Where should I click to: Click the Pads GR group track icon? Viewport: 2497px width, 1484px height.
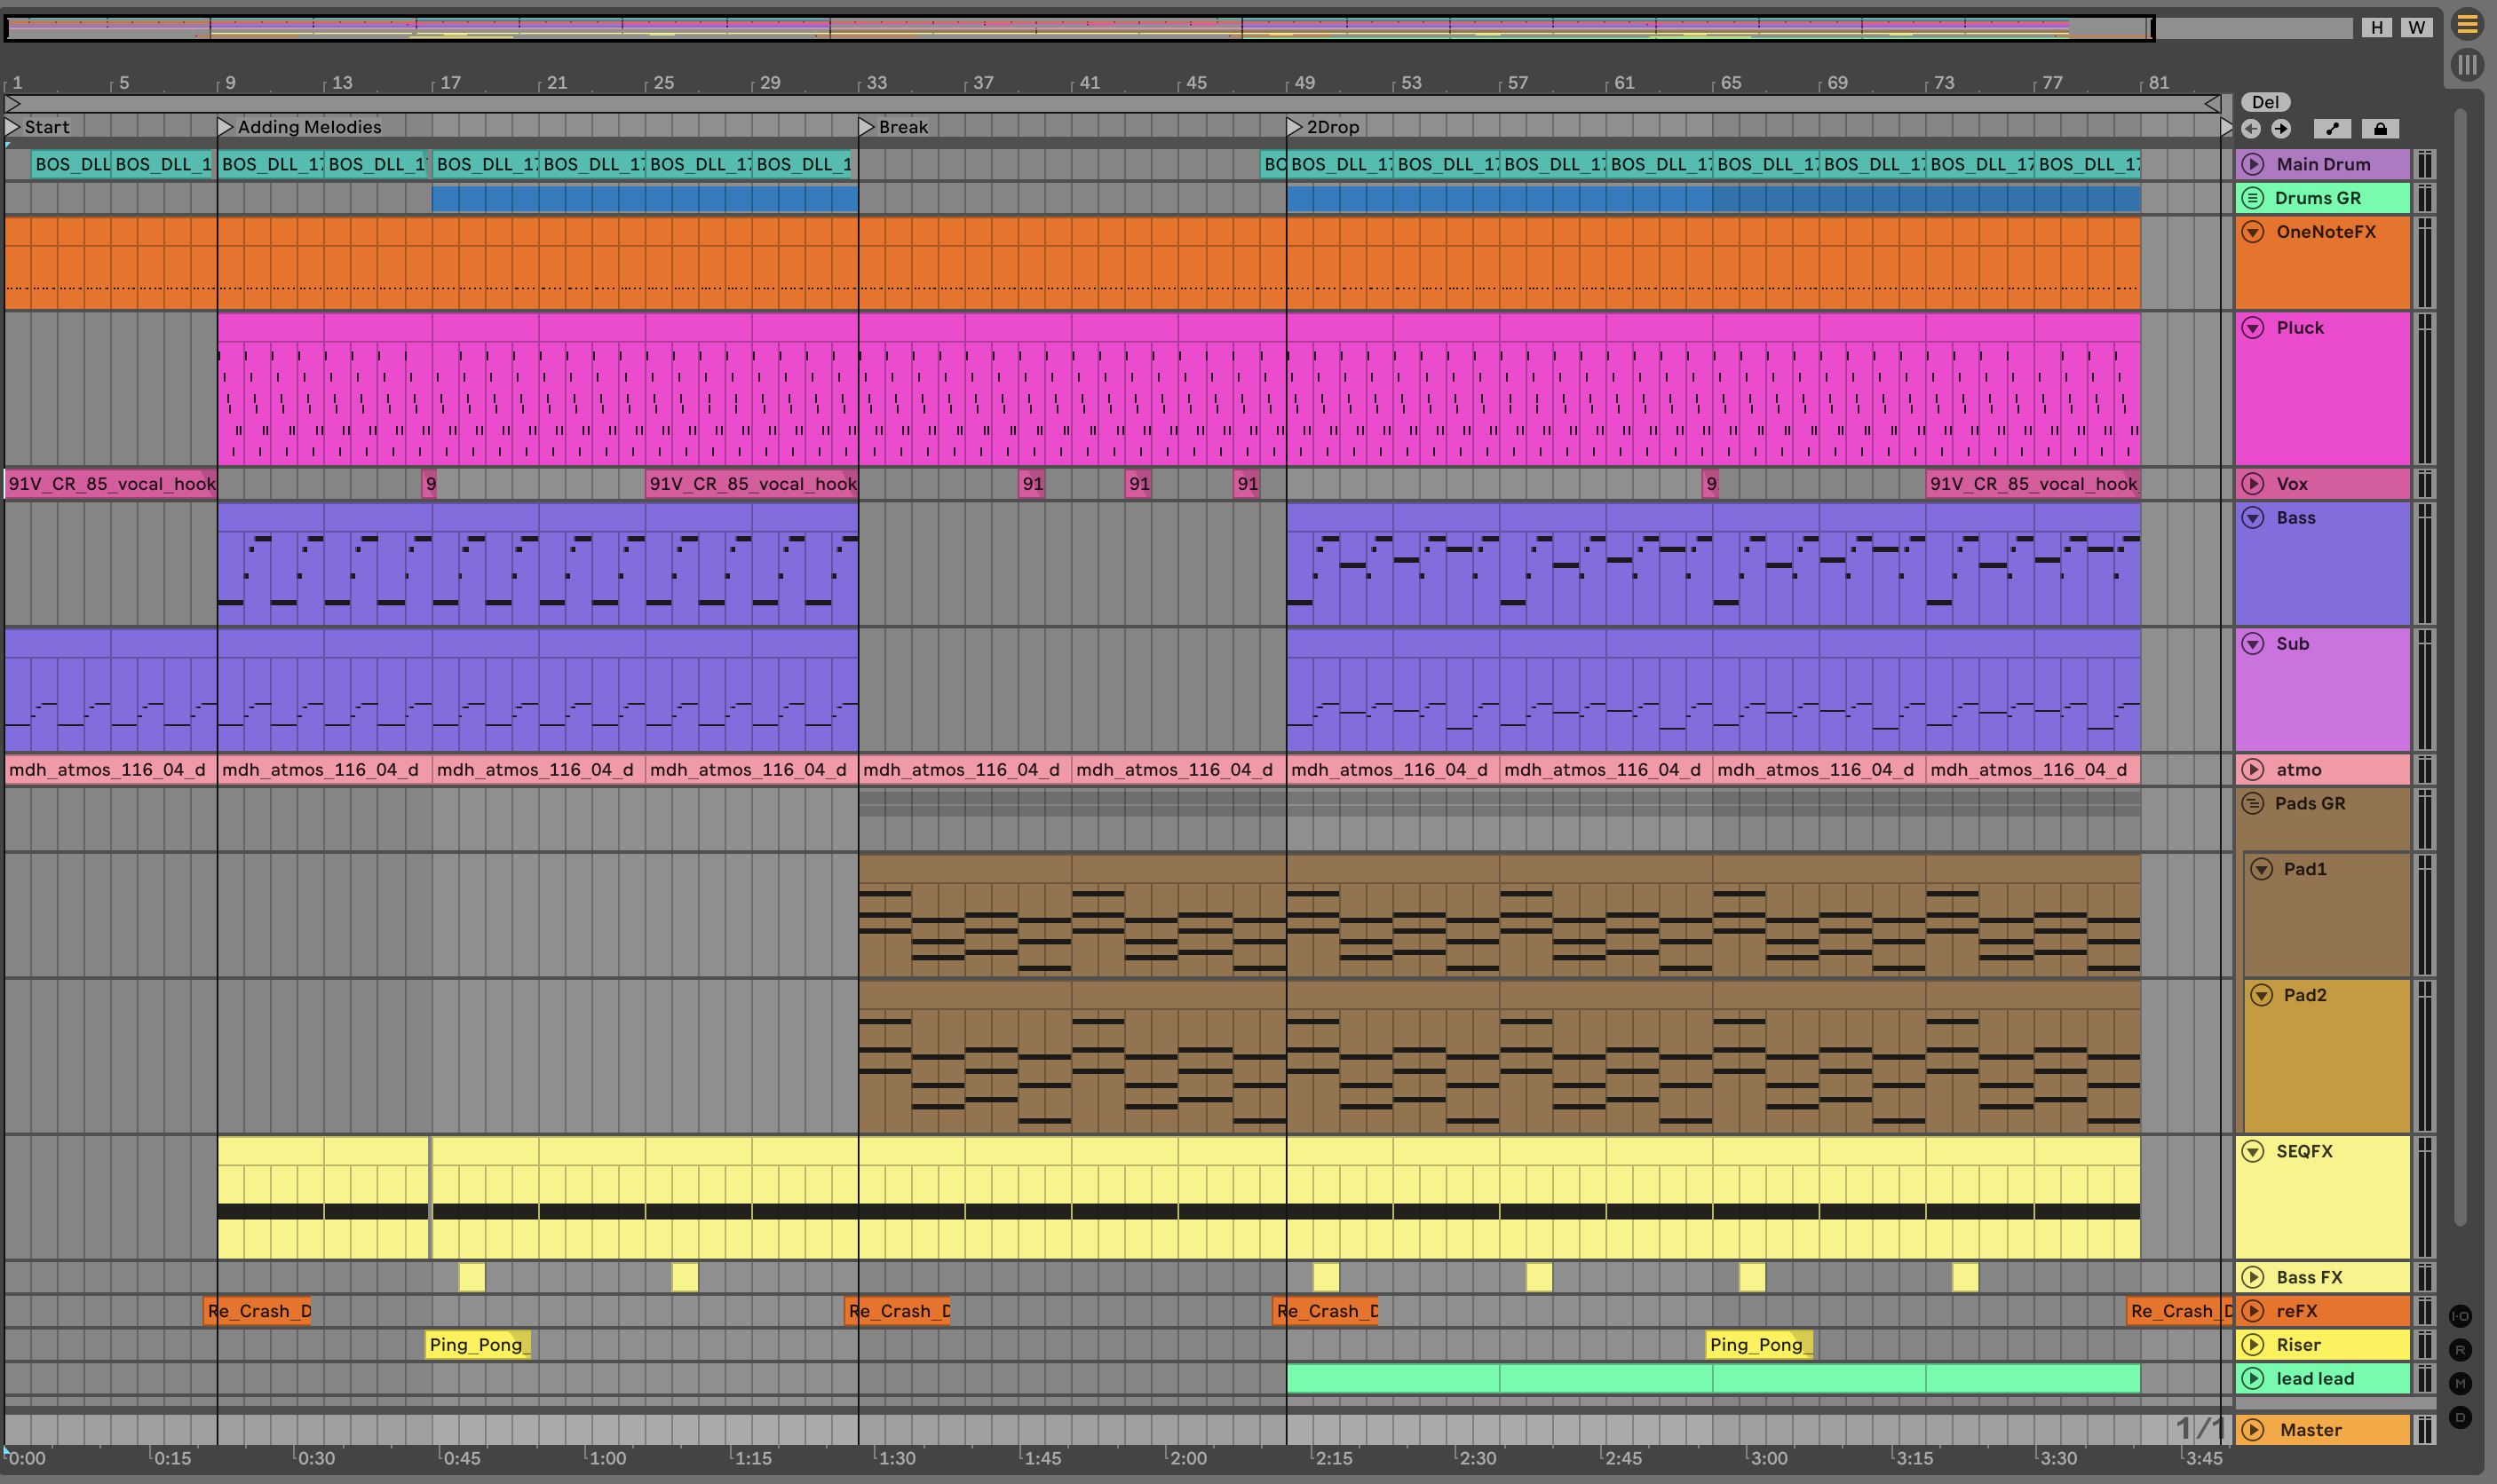coord(2253,803)
